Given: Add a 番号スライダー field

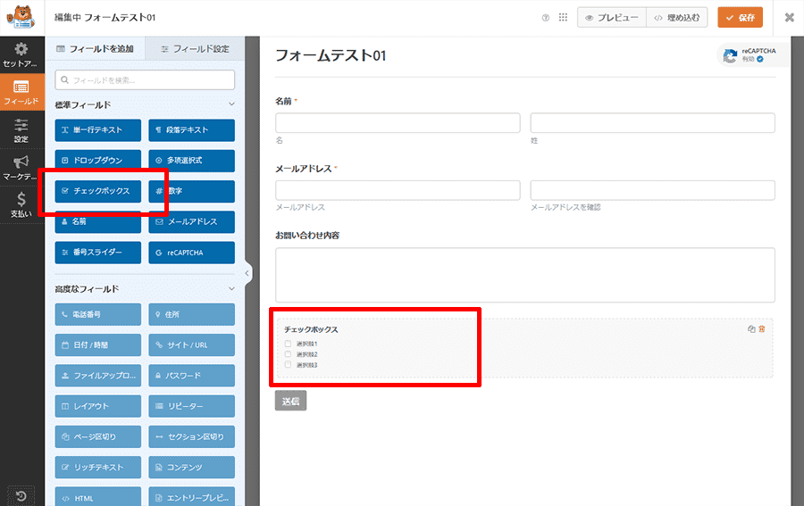Looking at the screenshot, I should pos(98,253).
